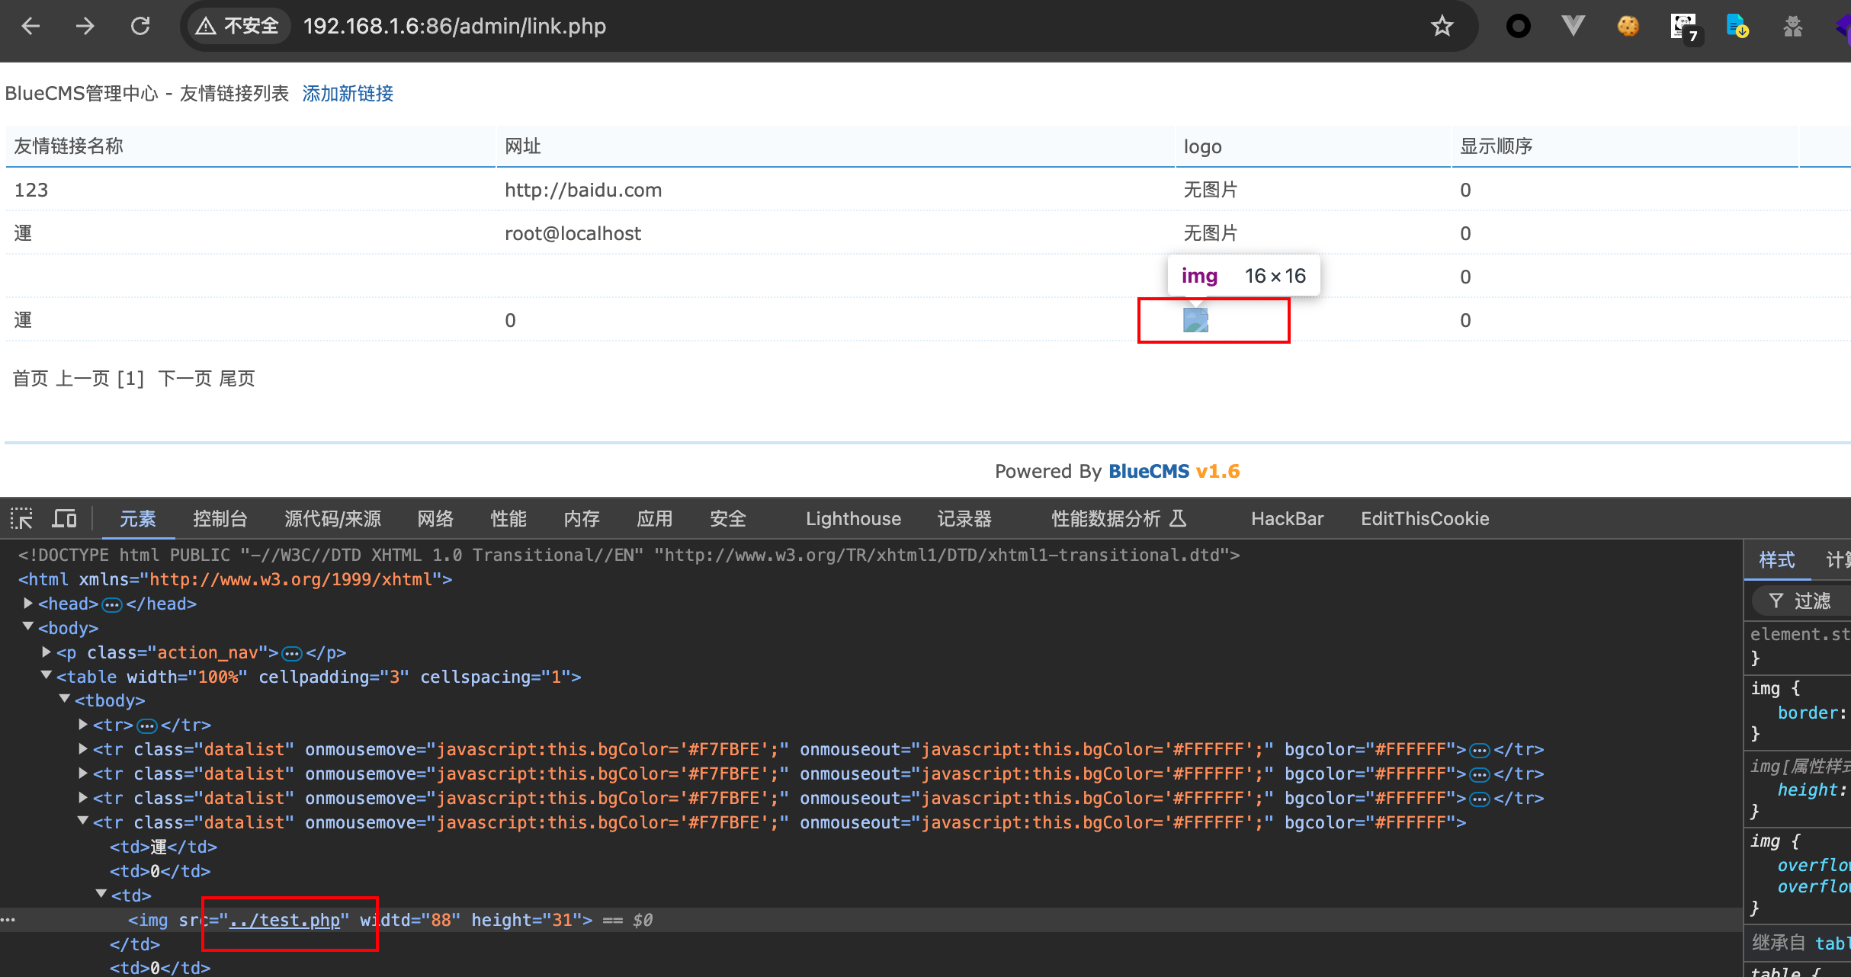Open the 记录器 tab

964,519
